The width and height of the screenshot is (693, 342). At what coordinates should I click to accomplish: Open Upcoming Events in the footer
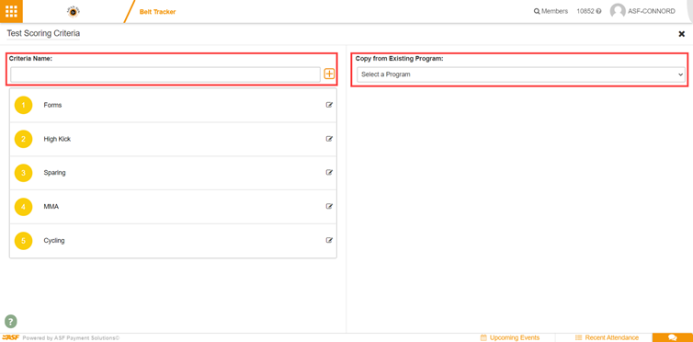(510, 337)
